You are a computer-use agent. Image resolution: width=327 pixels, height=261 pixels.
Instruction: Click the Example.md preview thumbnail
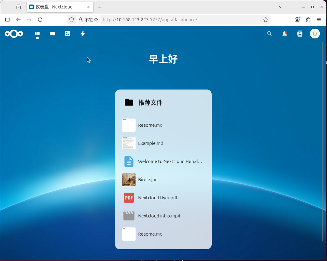click(x=129, y=143)
